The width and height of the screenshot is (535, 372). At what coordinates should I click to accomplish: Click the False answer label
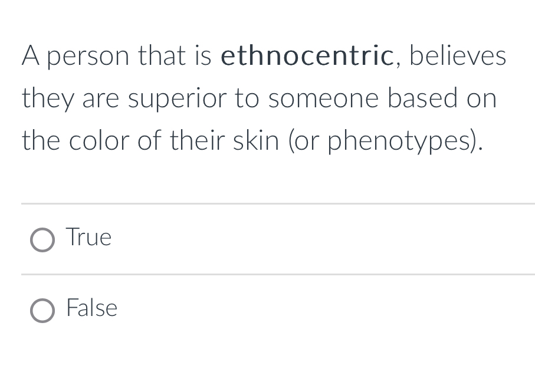pos(91,308)
